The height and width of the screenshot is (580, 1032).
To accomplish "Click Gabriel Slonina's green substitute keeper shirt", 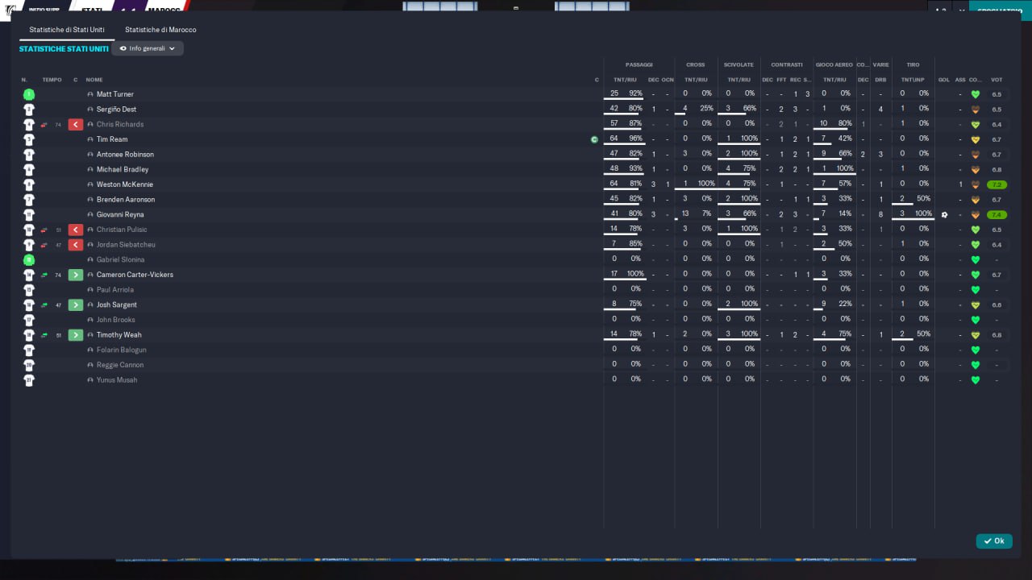I will click(29, 260).
